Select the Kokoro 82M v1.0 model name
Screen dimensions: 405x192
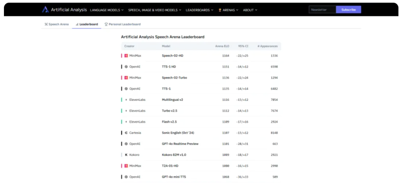click(x=174, y=155)
